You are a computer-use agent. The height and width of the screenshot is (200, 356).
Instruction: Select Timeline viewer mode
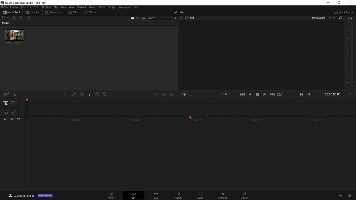(192, 18)
